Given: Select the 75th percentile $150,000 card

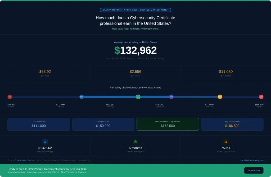Looking at the screenshot, I should 103,124.
